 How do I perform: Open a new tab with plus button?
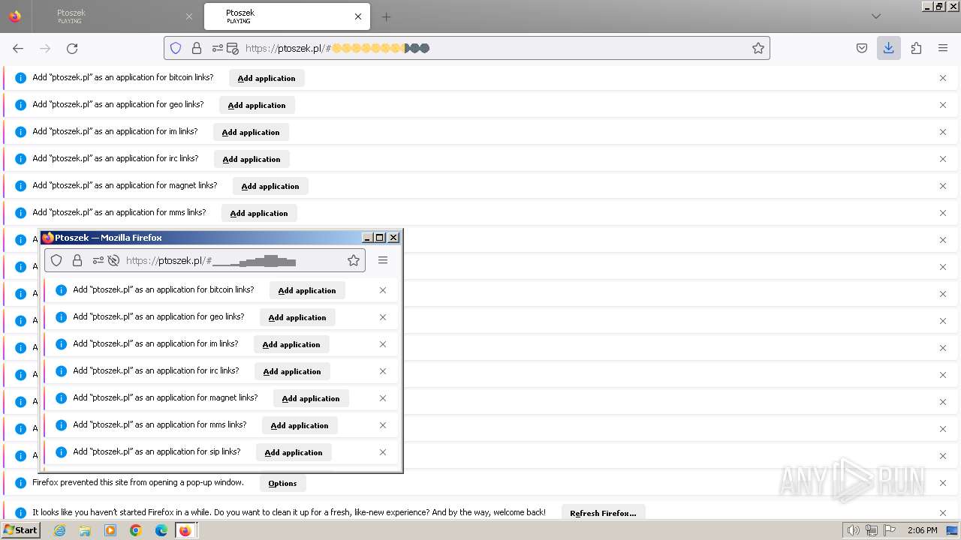[386, 16]
